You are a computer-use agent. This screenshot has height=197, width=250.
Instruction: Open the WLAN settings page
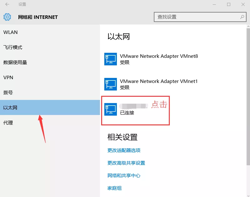coord(10,32)
